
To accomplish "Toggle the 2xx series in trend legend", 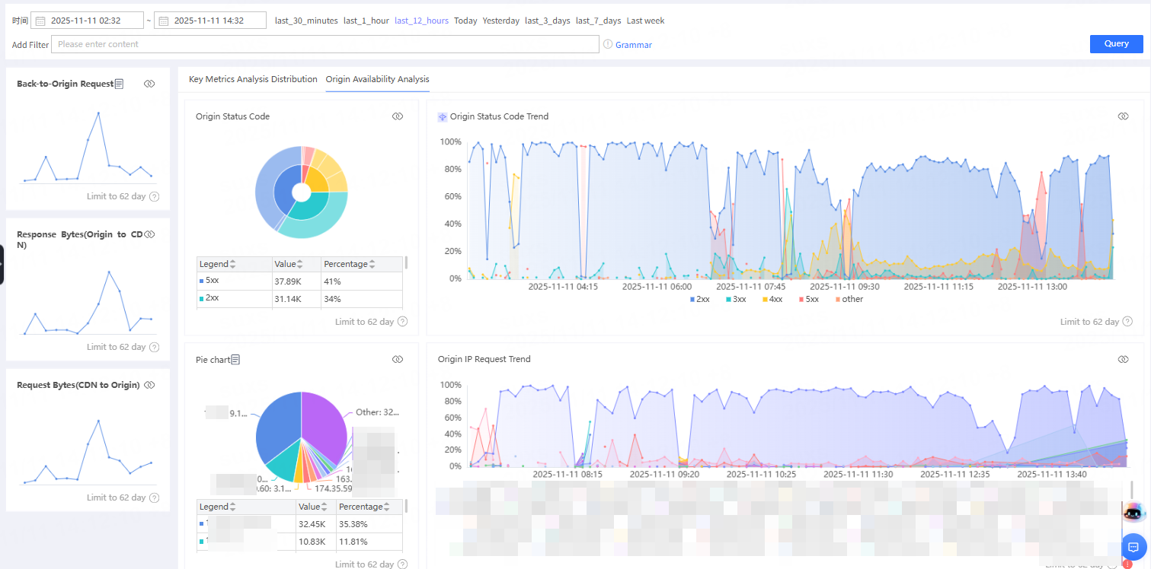I will pyautogui.click(x=700, y=299).
